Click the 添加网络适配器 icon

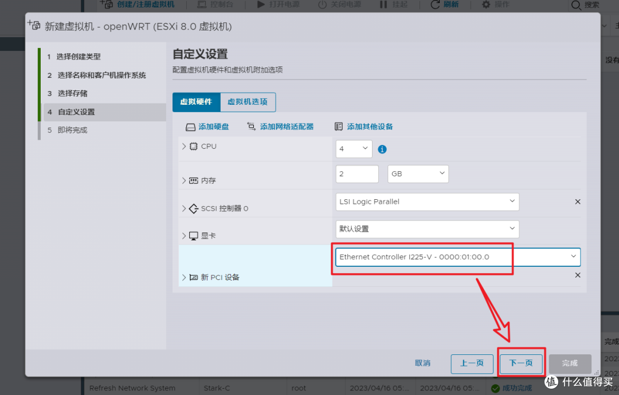tap(250, 126)
